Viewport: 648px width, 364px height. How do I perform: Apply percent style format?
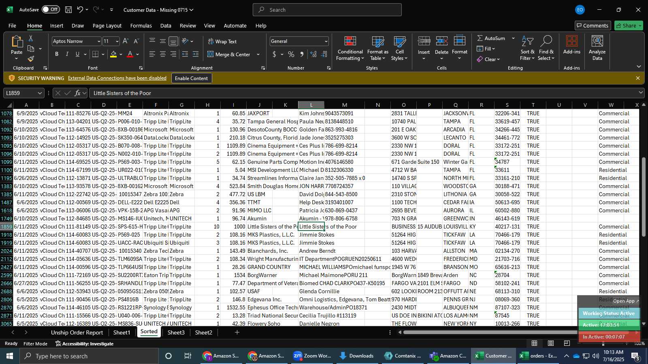click(x=291, y=54)
